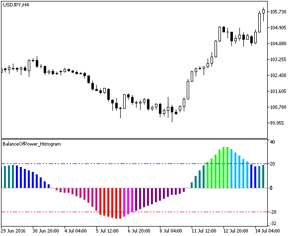Click indicator scale value 20
The image size is (293, 236).
273,164
